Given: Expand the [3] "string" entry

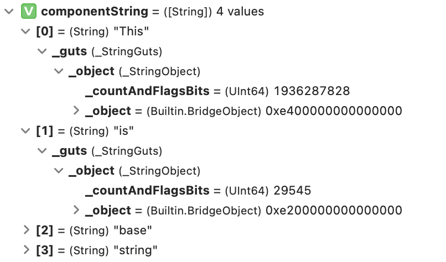Looking at the screenshot, I should 26,250.
